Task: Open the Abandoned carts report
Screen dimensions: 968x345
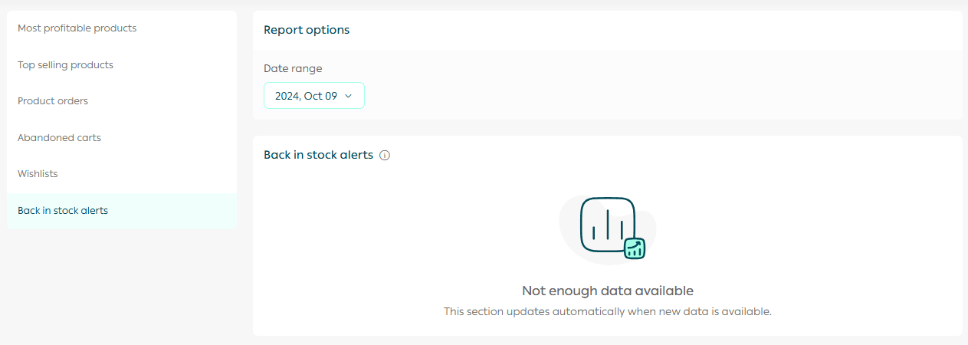Action: click(59, 138)
